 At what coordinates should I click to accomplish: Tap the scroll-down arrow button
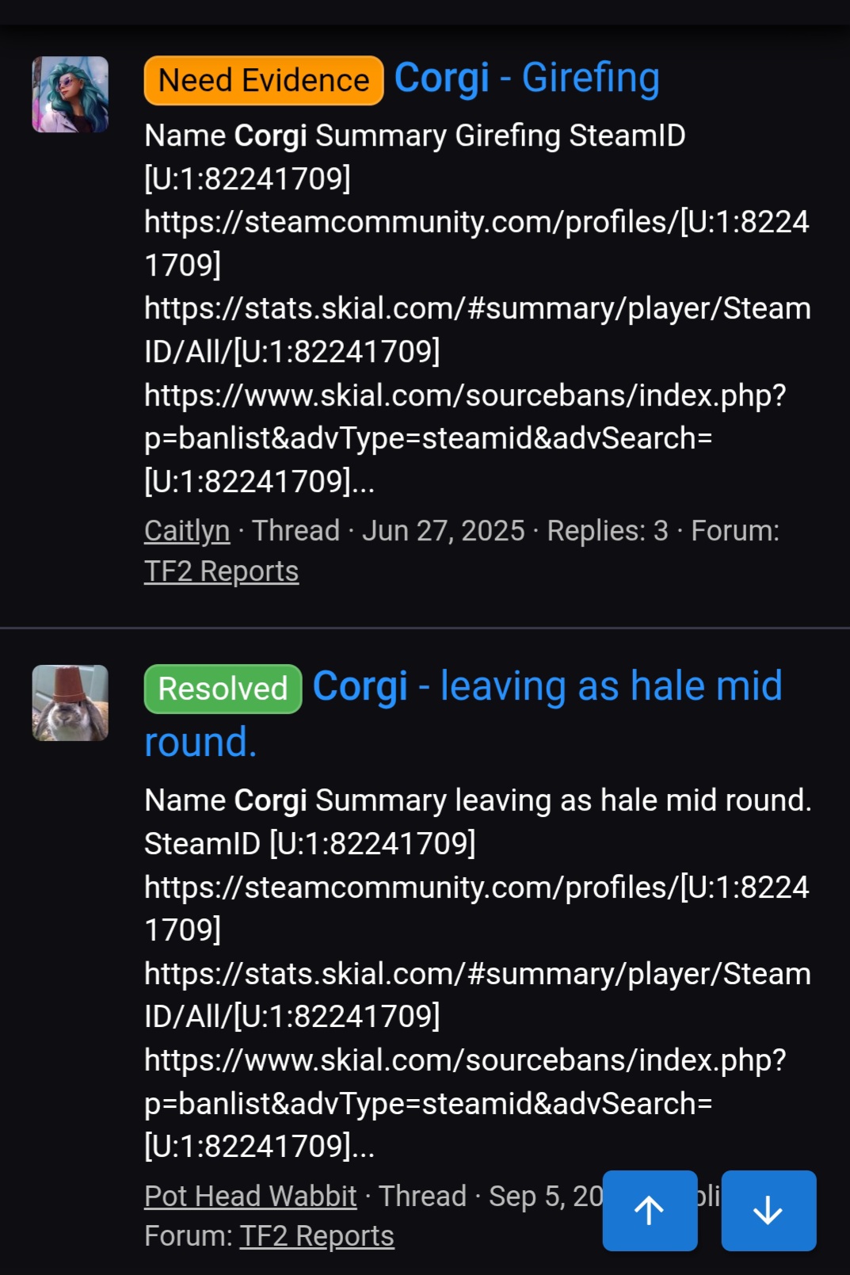[768, 1210]
